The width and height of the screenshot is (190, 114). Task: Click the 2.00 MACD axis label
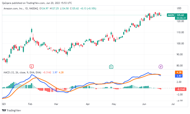179,82
